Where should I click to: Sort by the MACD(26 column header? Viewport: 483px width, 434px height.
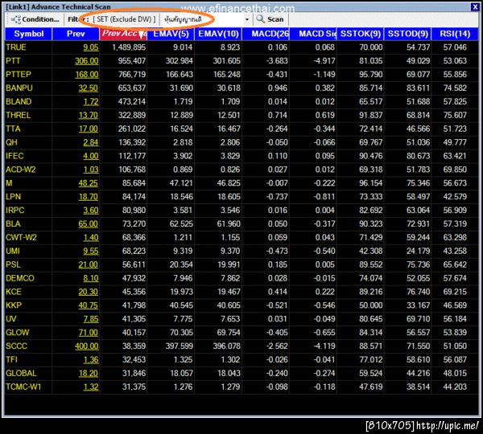point(266,34)
